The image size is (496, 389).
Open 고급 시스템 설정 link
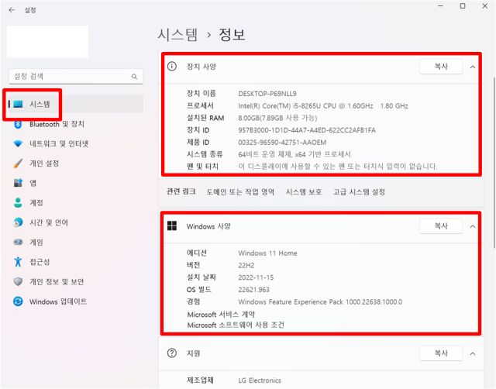point(359,192)
